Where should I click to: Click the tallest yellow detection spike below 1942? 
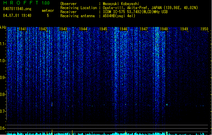click(x=52, y=132)
